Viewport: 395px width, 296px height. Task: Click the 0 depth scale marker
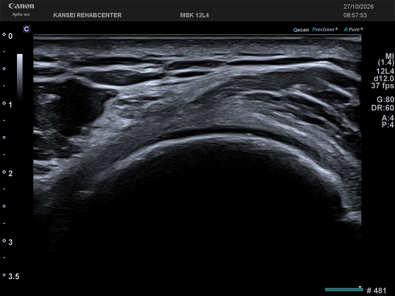click(10, 36)
